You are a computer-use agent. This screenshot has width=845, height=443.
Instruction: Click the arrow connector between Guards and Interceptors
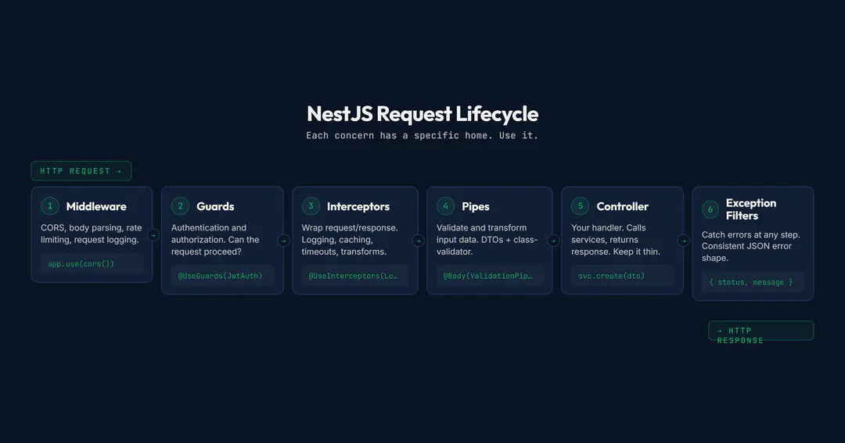[x=284, y=241]
